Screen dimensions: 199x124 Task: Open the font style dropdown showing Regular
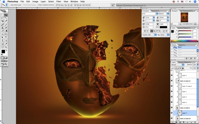coord(168,14)
